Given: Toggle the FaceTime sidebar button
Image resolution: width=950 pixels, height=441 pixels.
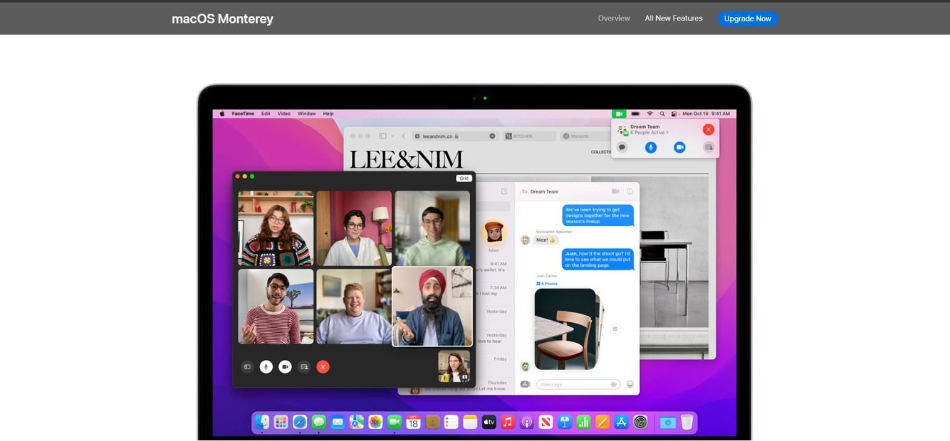Looking at the screenshot, I should coord(247,367).
